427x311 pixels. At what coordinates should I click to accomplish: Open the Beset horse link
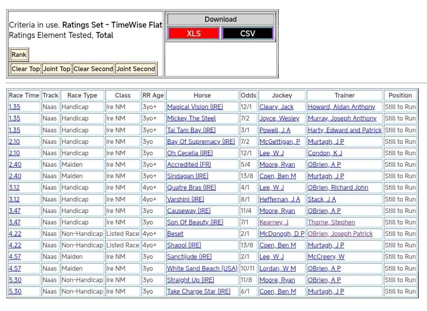coord(175,234)
